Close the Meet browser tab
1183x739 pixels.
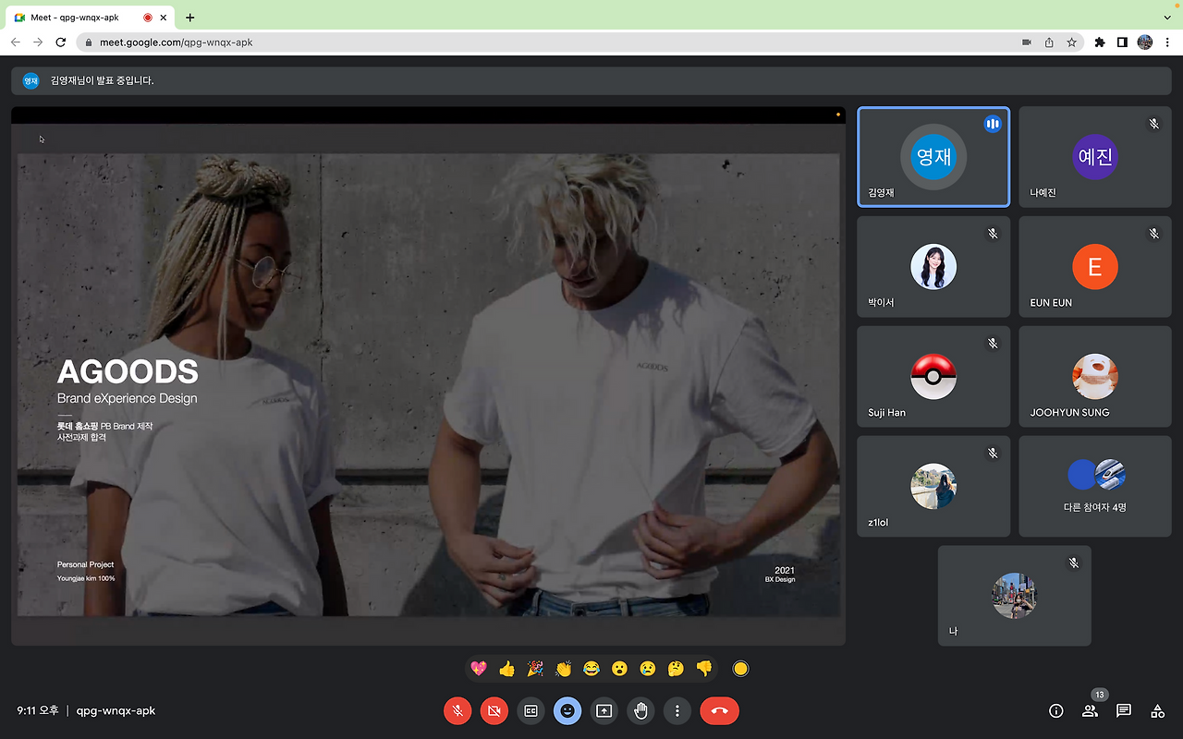[x=165, y=18]
